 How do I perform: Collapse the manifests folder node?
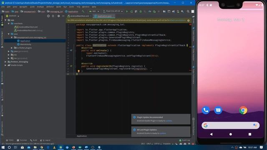[x=9, y=23]
